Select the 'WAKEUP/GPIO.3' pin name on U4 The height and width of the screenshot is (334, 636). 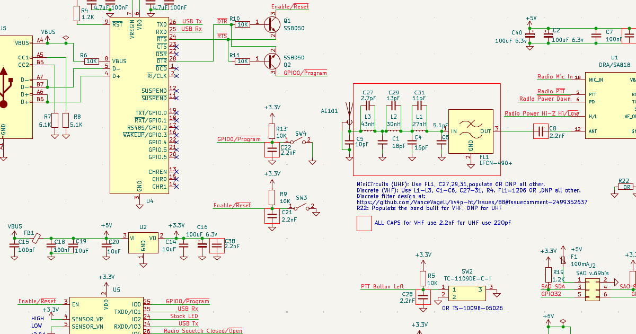145,135
